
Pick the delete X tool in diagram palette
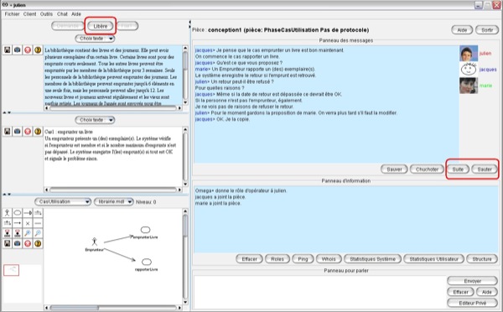(28, 223)
